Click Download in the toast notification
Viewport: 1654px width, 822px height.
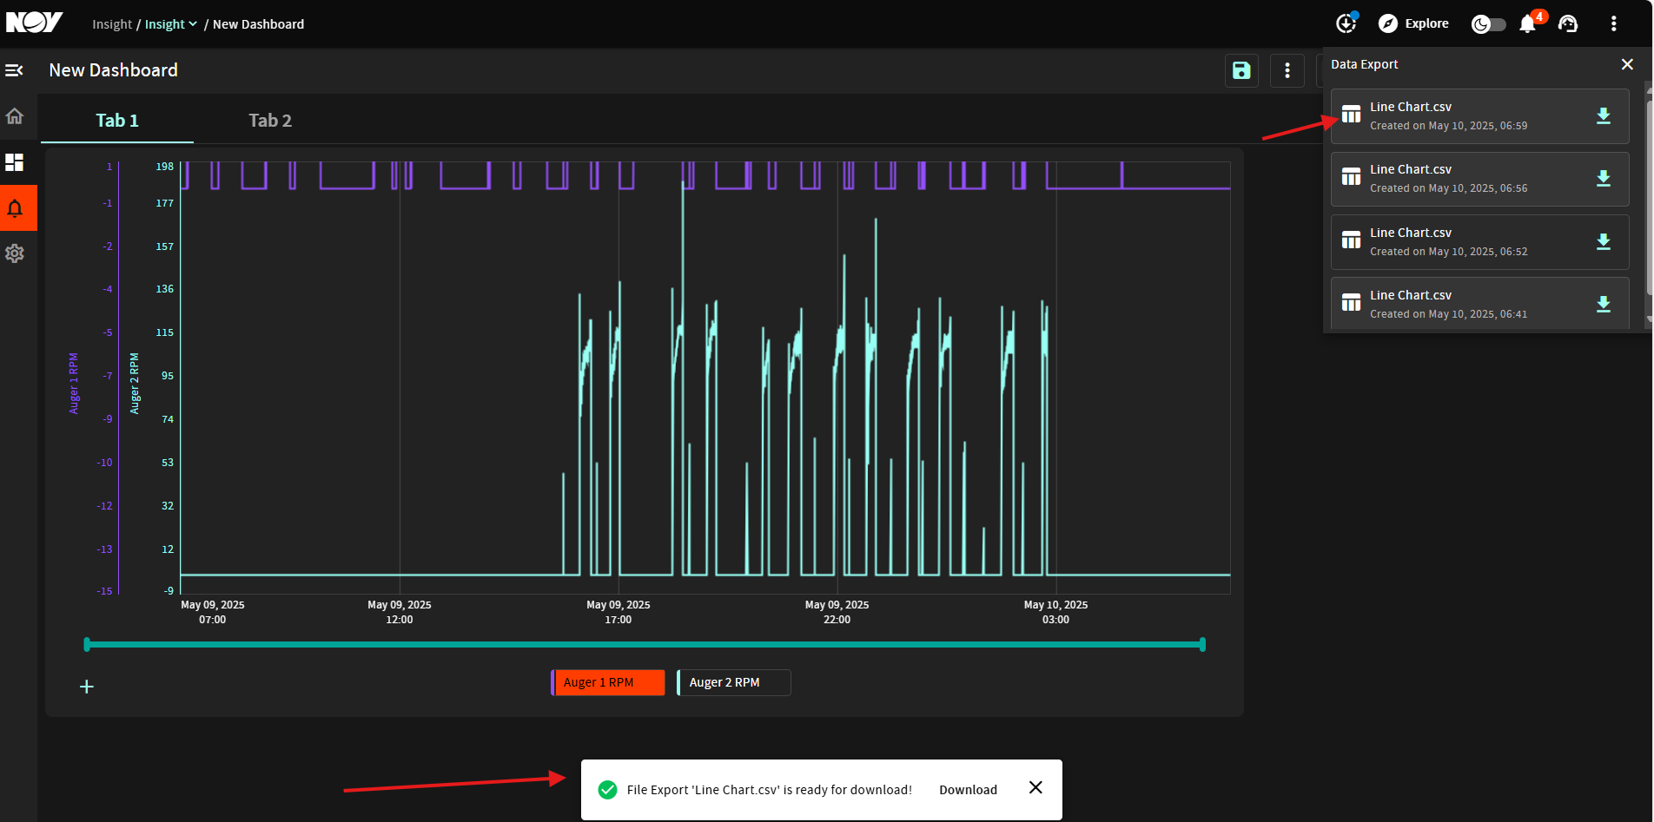pos(968,790)
